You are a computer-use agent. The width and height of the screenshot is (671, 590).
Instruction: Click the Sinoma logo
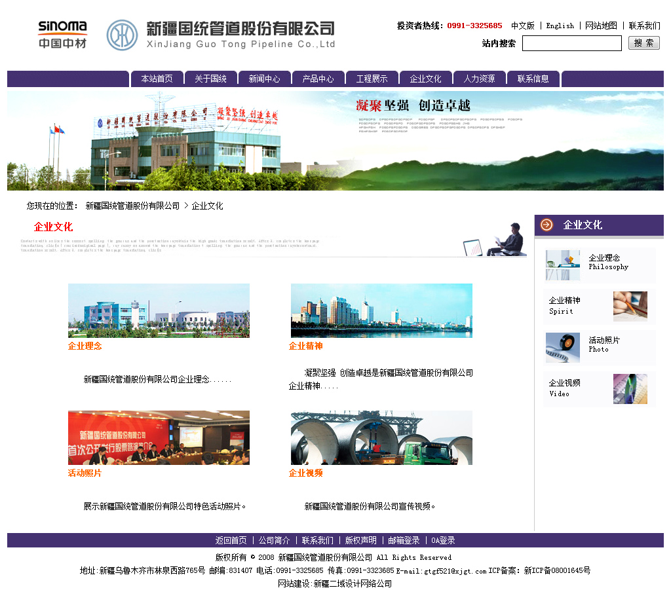click(x=62, y=35)
